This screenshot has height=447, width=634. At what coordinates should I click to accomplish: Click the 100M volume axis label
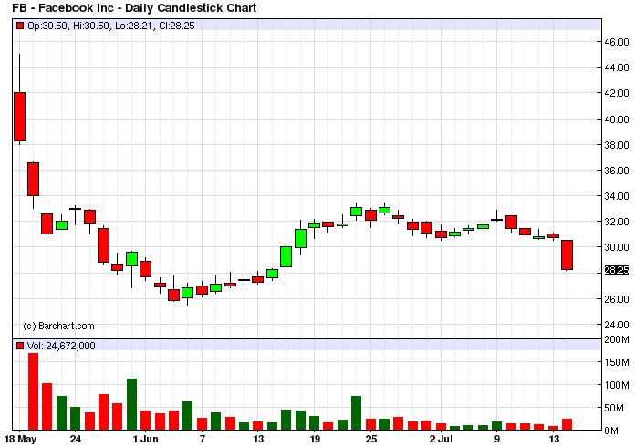tap(617, 385)
